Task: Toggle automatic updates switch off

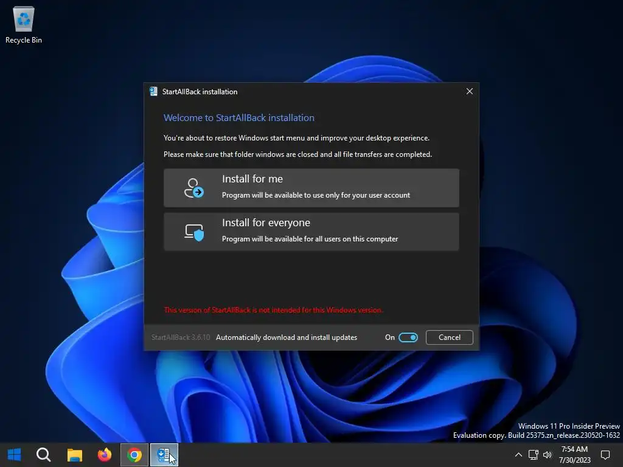Action: tap(408, 337)
